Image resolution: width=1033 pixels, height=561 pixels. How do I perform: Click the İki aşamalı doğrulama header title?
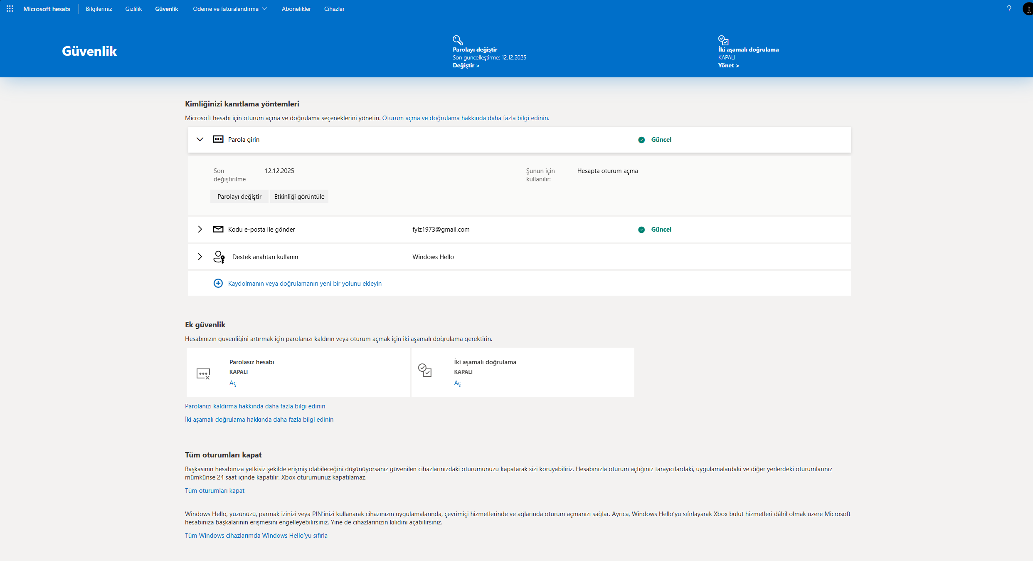tap(748, 49)
